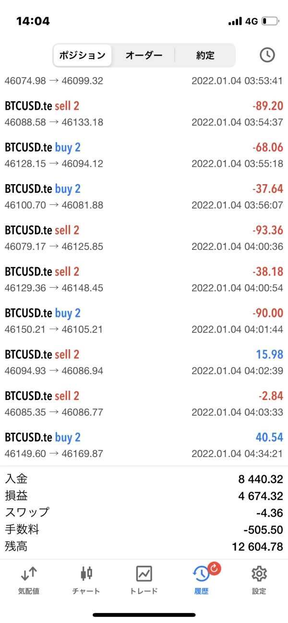Go to quotes (気配値) tab icon
288x623 pixels.
click(29, 574)
